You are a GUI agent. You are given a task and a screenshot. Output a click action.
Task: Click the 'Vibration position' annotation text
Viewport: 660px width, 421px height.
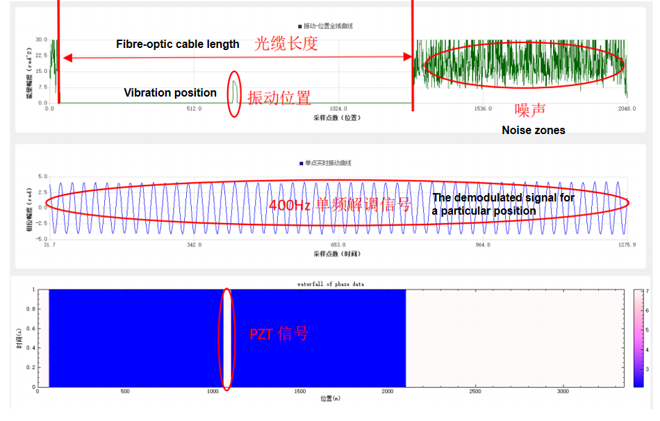tap(170, 92)
